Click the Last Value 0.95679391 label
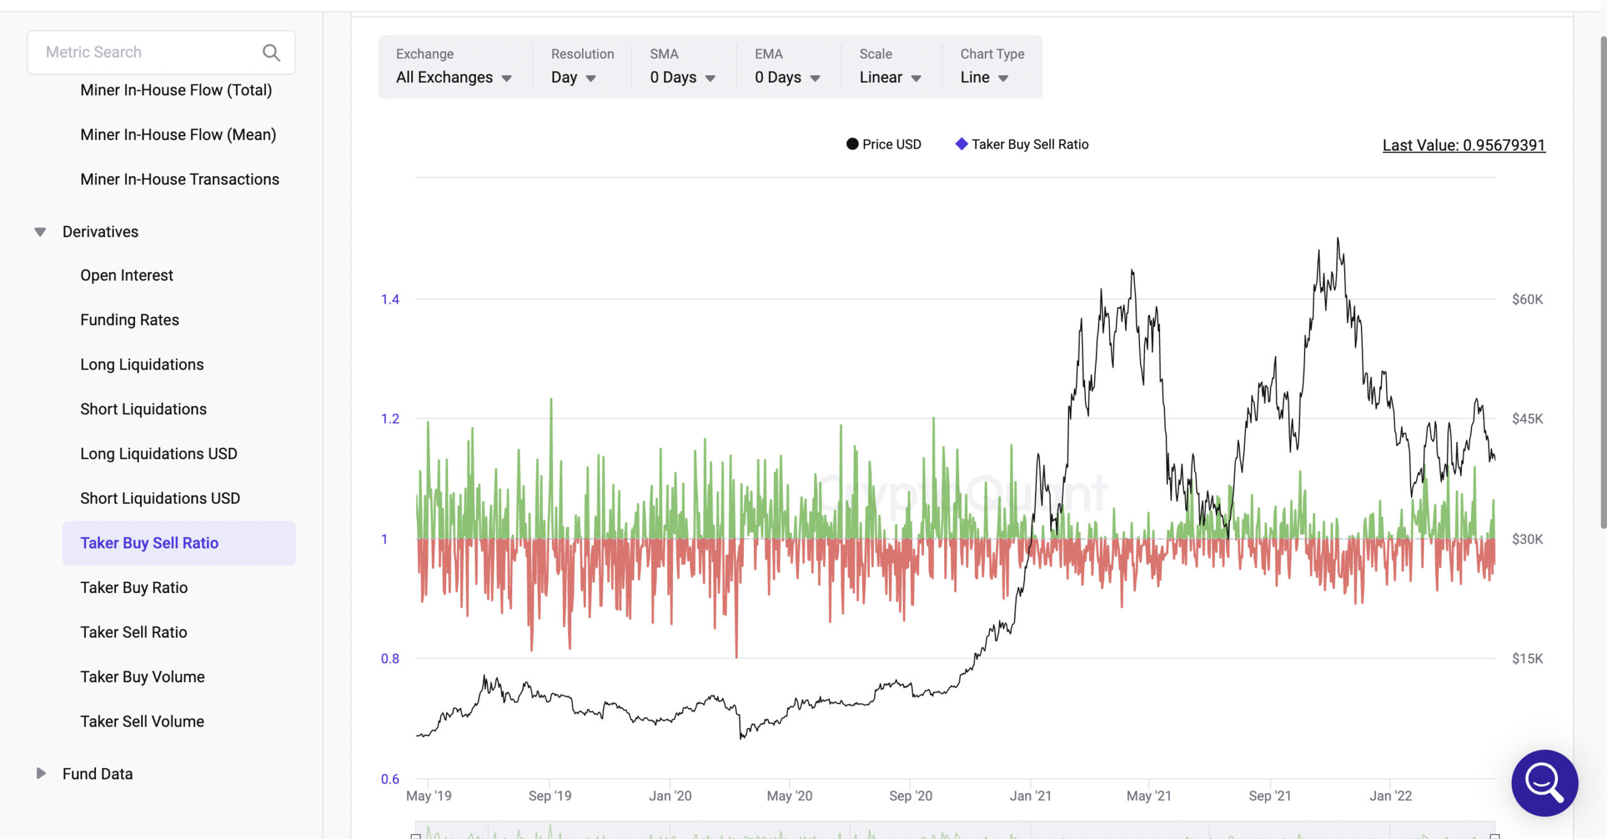Image resolution: width=1607 pixels, height=839 pixels. [x=1464, y=145]
